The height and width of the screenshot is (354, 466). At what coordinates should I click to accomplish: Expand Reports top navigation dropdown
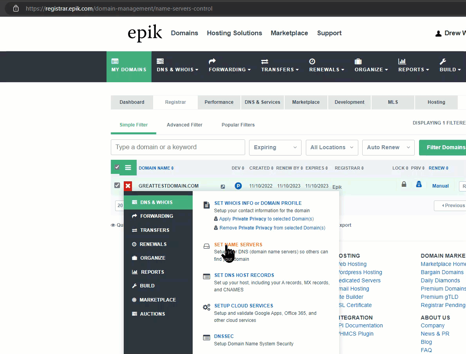pos(414,66)
